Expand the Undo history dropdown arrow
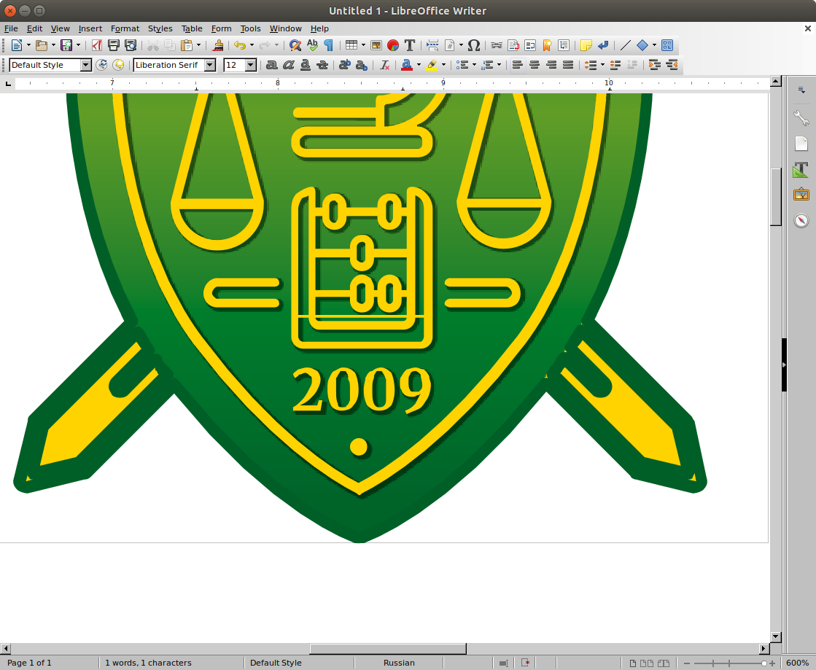The image size is (816, 670). [x=252, y=45]
